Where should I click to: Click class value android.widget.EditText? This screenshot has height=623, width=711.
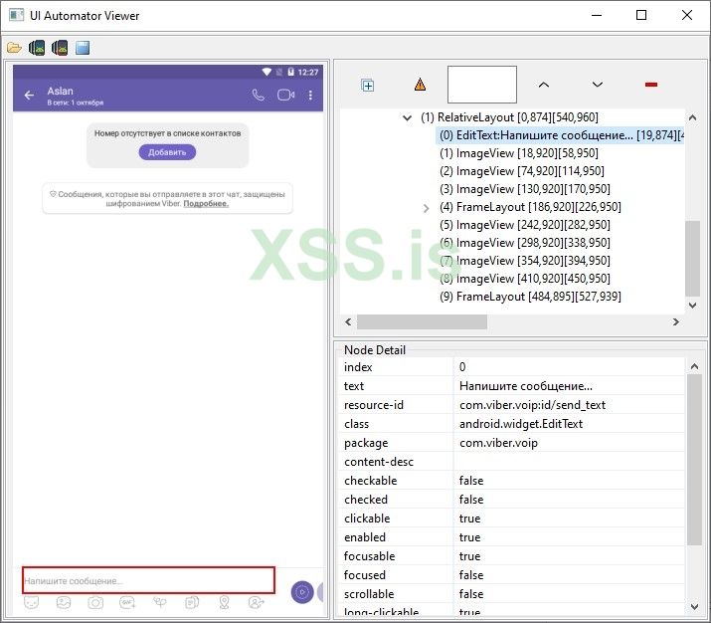[521, 424]
